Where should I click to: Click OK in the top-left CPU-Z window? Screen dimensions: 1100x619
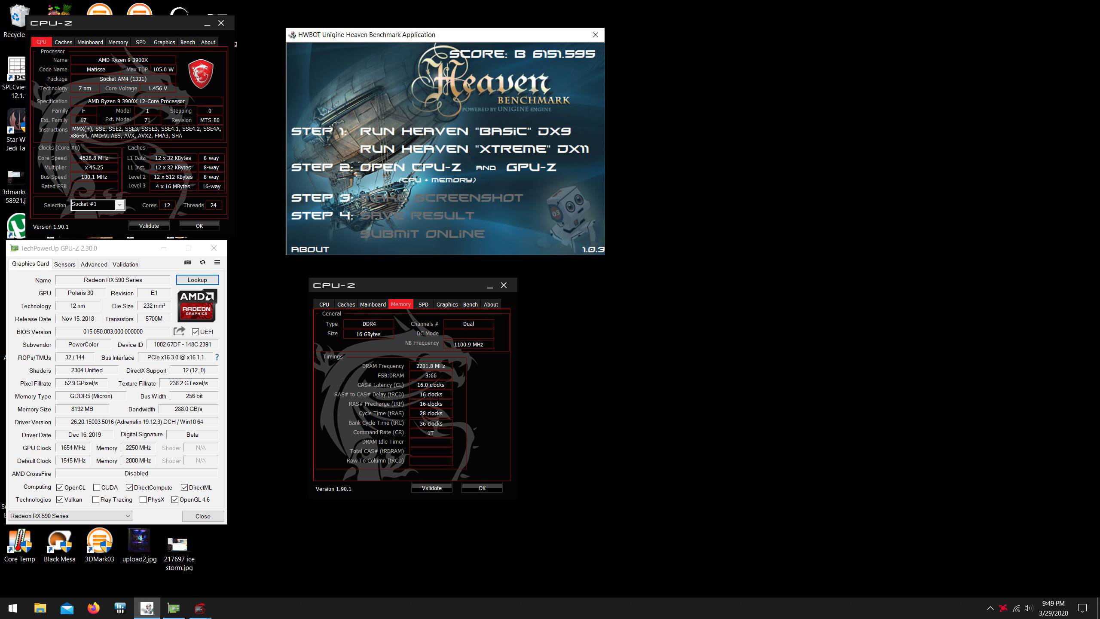199,226
